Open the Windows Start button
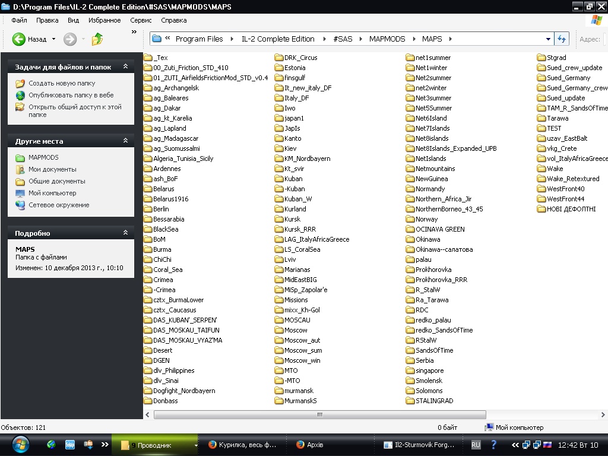The image size is (608, 456). (x=20, y=445)
